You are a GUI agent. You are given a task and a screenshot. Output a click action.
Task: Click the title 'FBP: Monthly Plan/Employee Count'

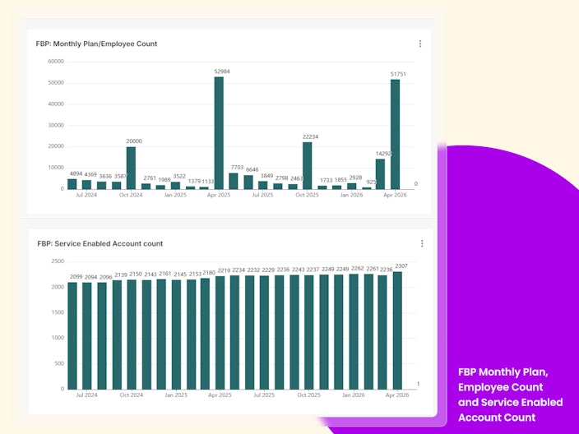(96, 44)
